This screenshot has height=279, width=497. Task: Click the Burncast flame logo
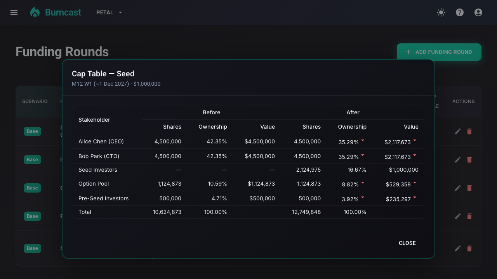coord(35,12)
